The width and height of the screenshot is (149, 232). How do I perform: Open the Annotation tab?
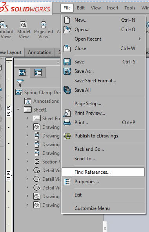(40, 52)
